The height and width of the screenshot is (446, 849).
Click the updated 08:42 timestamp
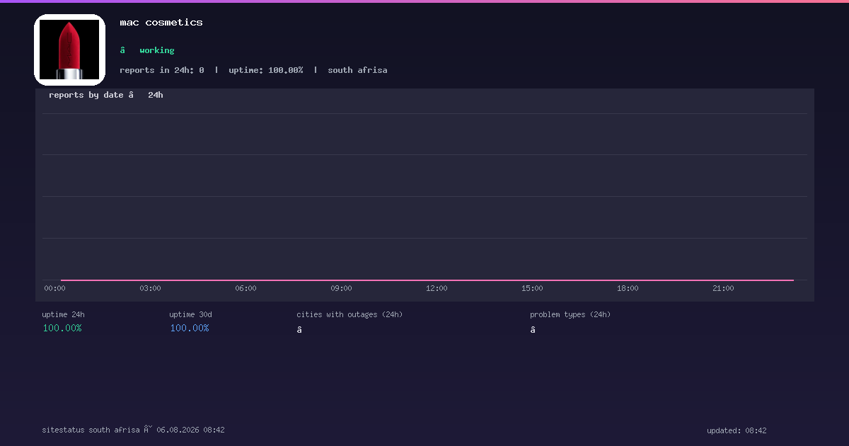(x=737, y=430)
